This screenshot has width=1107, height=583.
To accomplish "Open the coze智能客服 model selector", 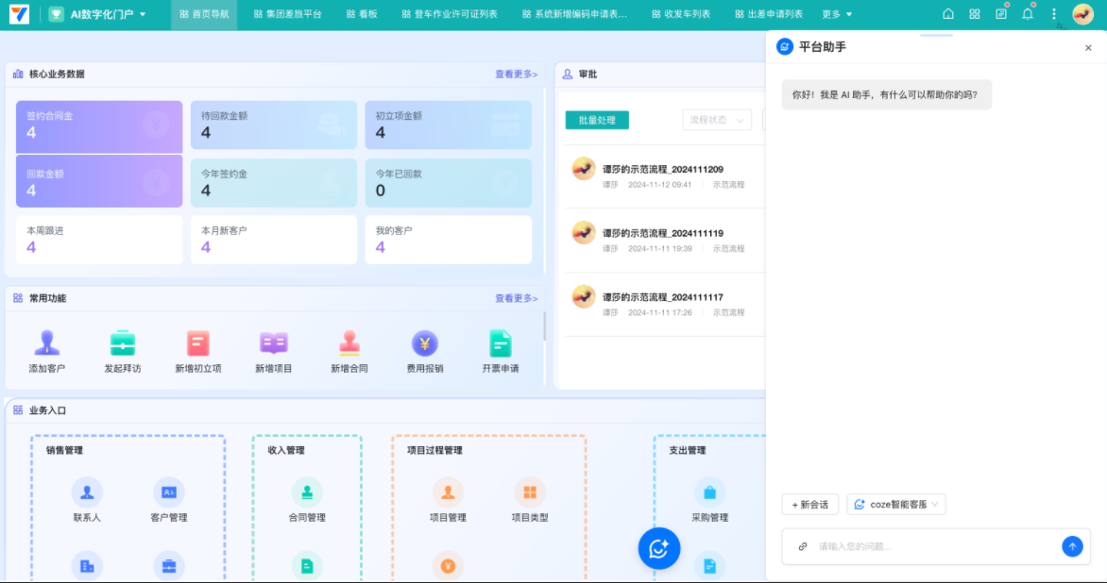I will 895,505.
